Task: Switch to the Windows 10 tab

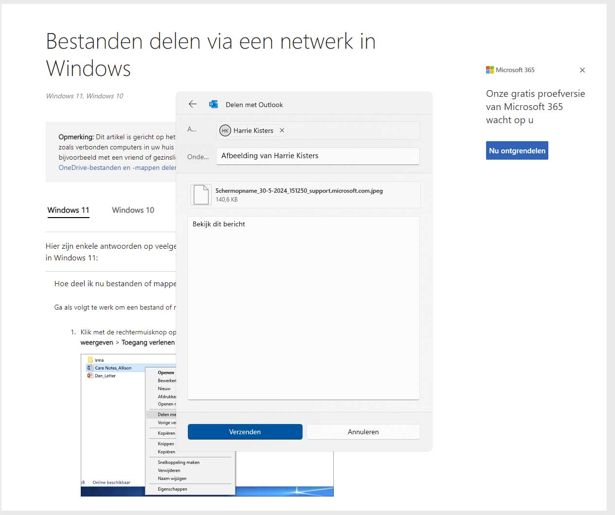Action: 133,210
